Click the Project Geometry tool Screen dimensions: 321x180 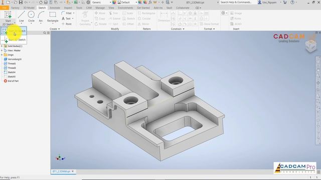85,18
